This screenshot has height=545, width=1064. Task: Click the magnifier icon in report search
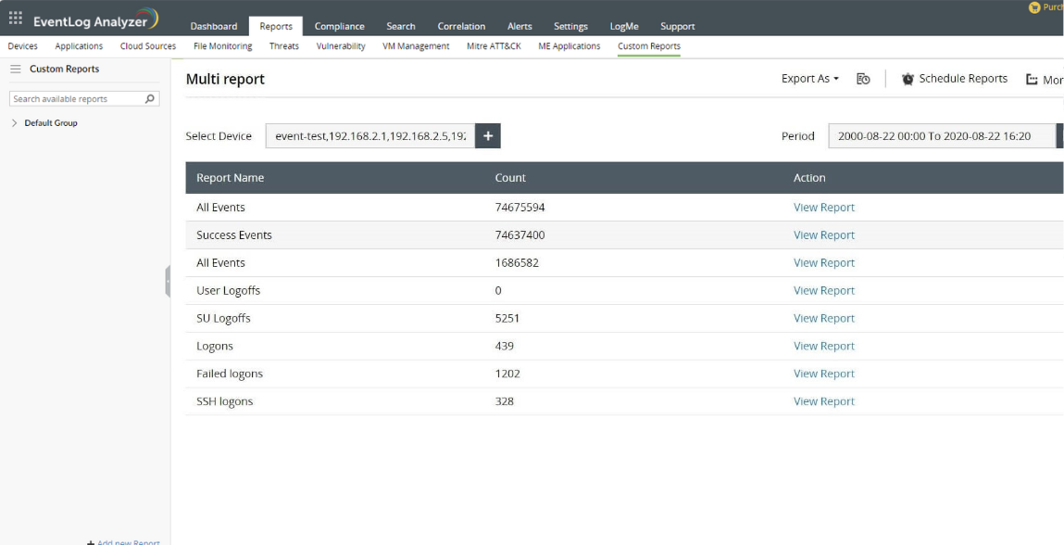pyautogui.click(x=151, y=99)
